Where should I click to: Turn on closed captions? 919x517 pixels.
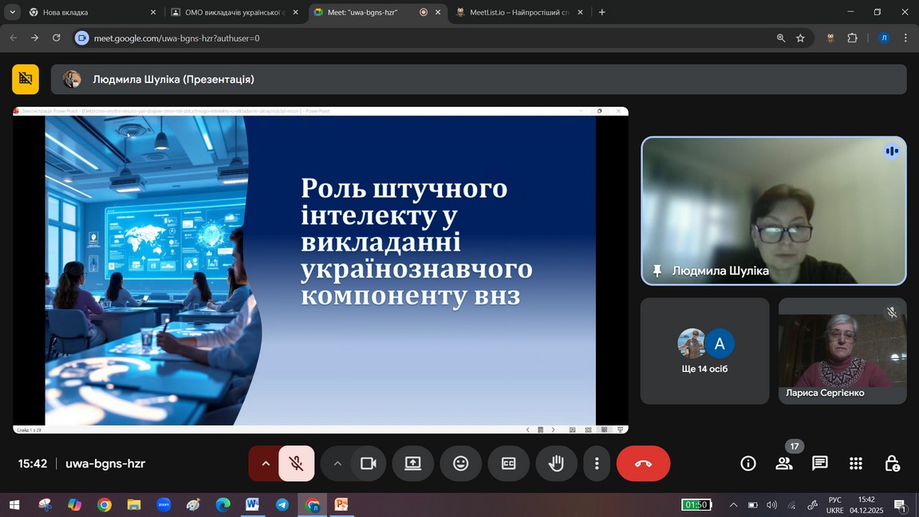click(508, 464)
